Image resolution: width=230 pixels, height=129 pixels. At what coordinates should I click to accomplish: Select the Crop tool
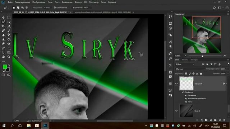pos(3,26)
